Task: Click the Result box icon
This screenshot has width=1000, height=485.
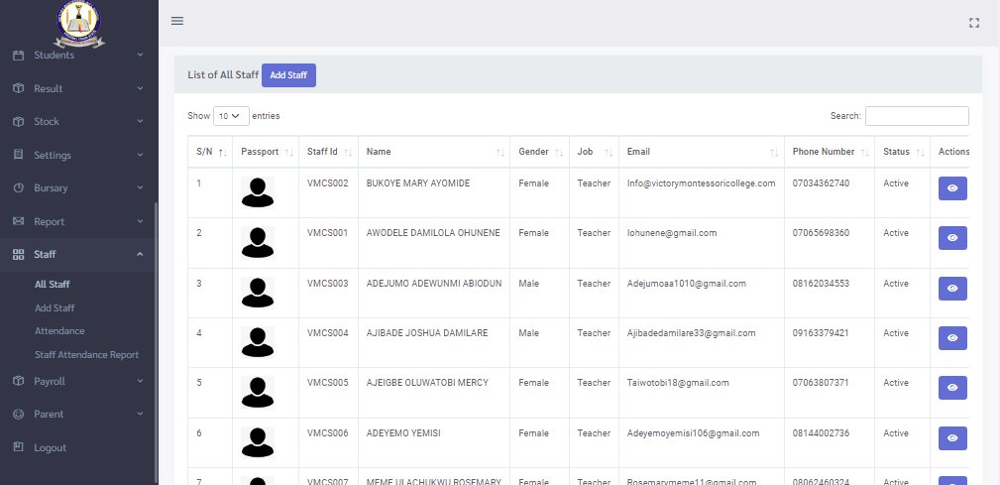Action: coord(19,88)
